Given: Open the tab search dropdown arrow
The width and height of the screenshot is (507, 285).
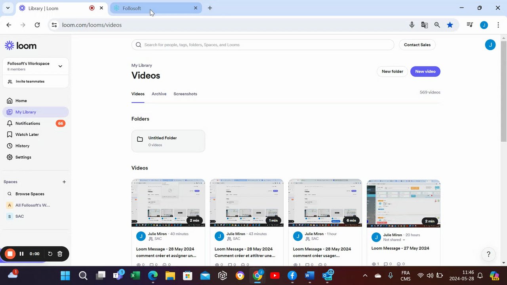Looking at the screenshot, I should pyautogui.click(x=8, y=8).
